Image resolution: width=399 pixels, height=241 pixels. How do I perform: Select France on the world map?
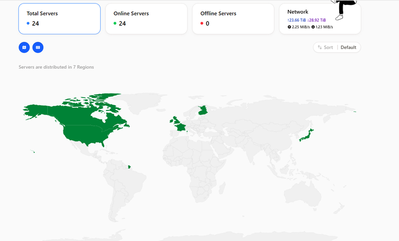[x=181, y=127]
